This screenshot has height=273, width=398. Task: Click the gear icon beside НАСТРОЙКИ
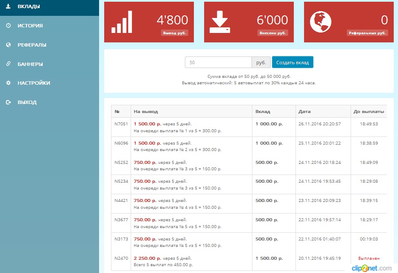coord(9,83)
